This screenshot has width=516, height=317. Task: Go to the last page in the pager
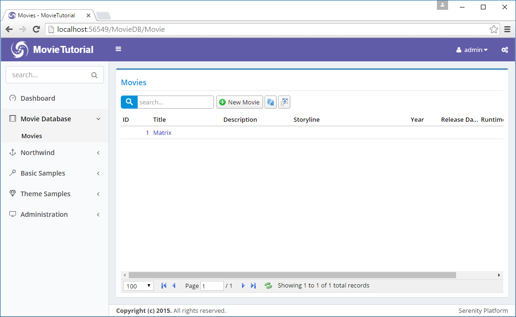(x=253, y=286)
